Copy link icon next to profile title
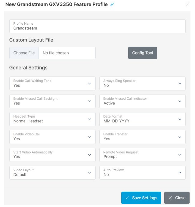 pos(112,5)
